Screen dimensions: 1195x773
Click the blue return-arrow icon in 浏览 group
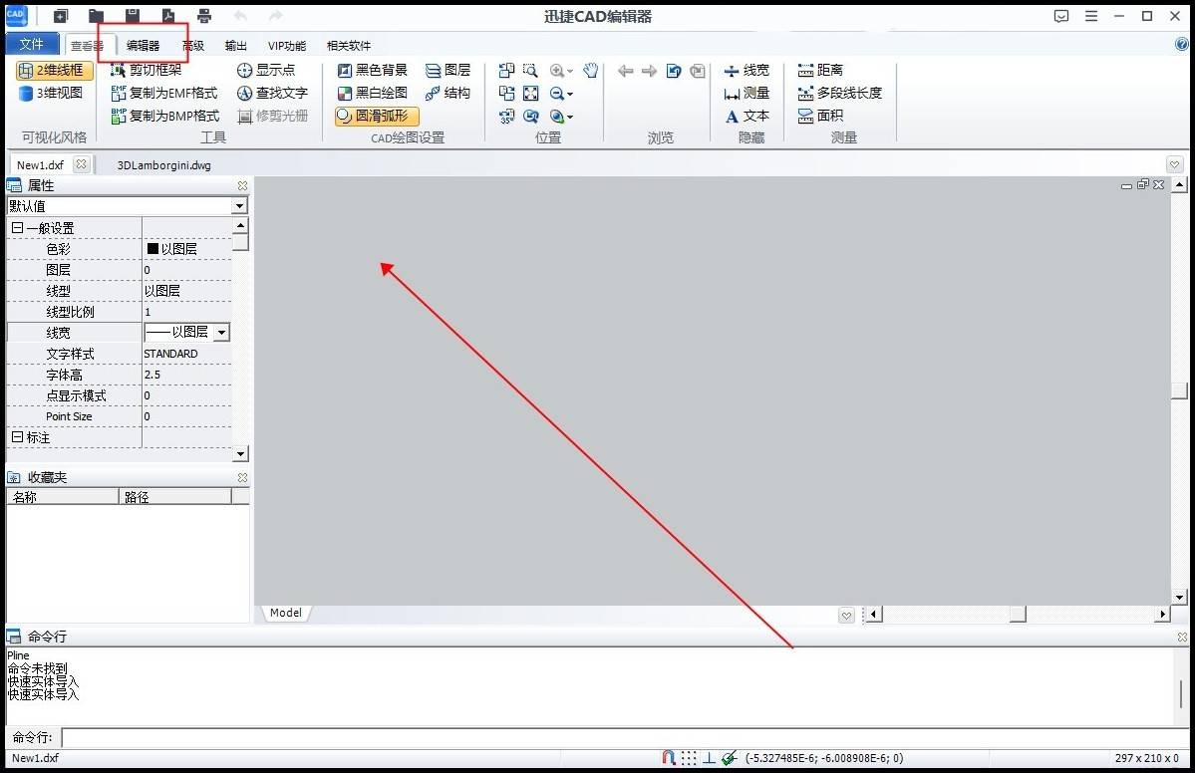(674, 71)
